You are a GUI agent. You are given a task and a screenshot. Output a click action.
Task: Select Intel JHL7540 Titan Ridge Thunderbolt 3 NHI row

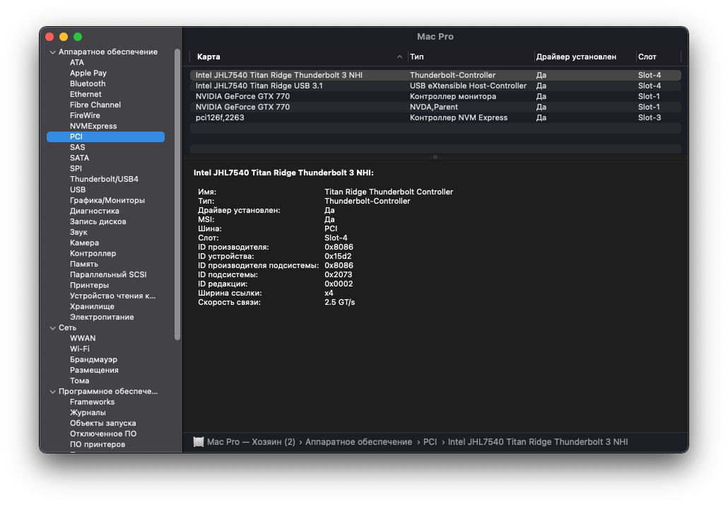[x=435, y=75]
